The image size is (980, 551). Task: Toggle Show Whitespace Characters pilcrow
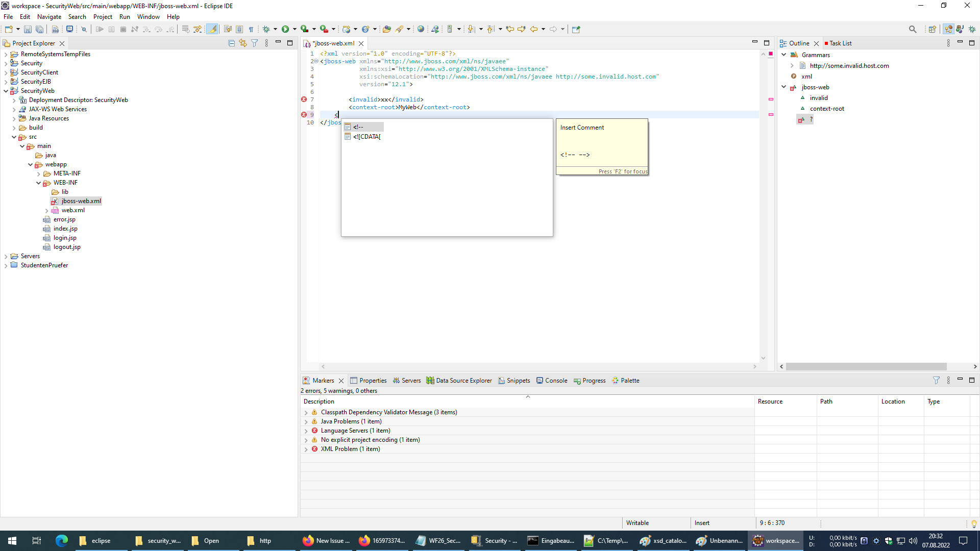coord(251,29)
